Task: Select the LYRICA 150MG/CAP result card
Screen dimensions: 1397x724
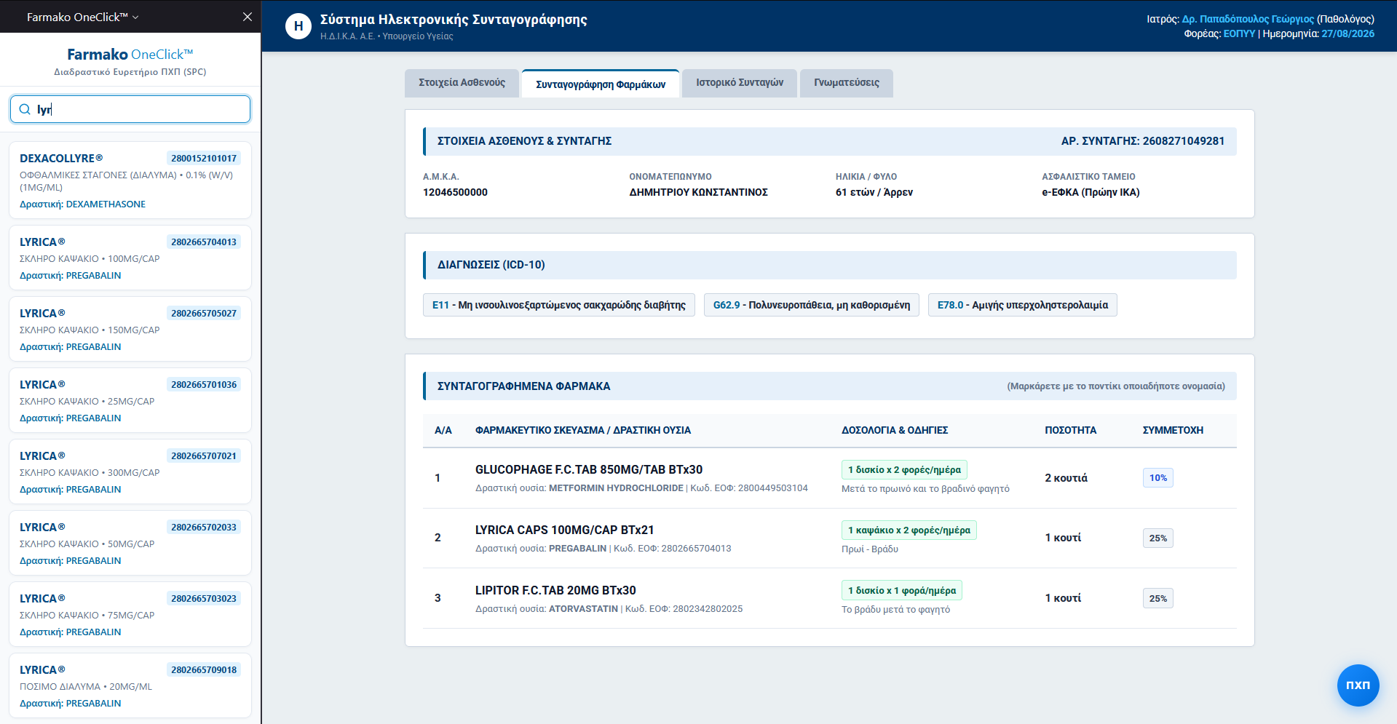Action: point(130,329)
